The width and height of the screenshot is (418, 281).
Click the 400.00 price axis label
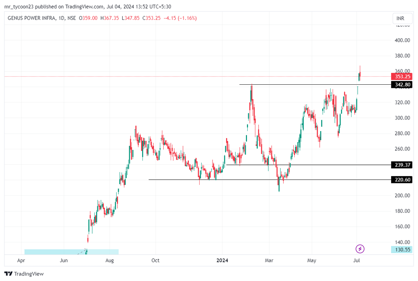[402, 40]
